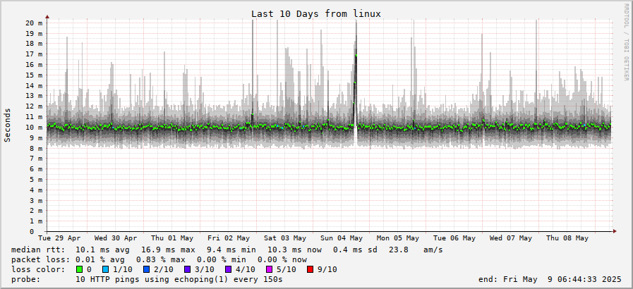The image size is (633, 289).
Task: Click the graph title "Last 10 Days from linux"
Action: point(316,13)
